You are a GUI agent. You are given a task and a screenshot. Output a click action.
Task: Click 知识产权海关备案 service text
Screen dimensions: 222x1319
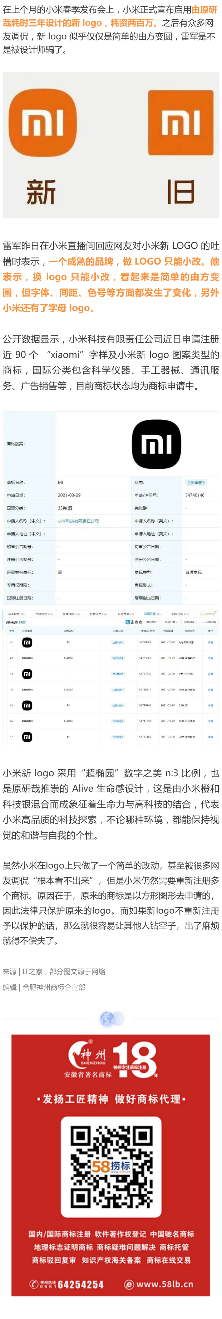pos(111,1260)
